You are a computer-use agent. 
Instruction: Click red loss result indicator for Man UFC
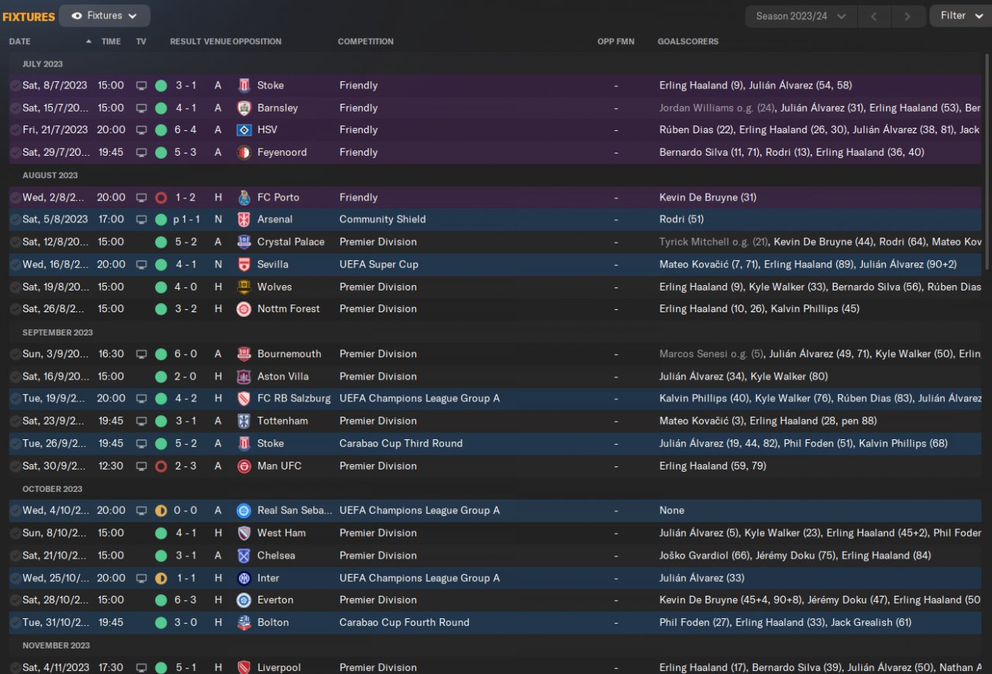(x=161, y=466)
